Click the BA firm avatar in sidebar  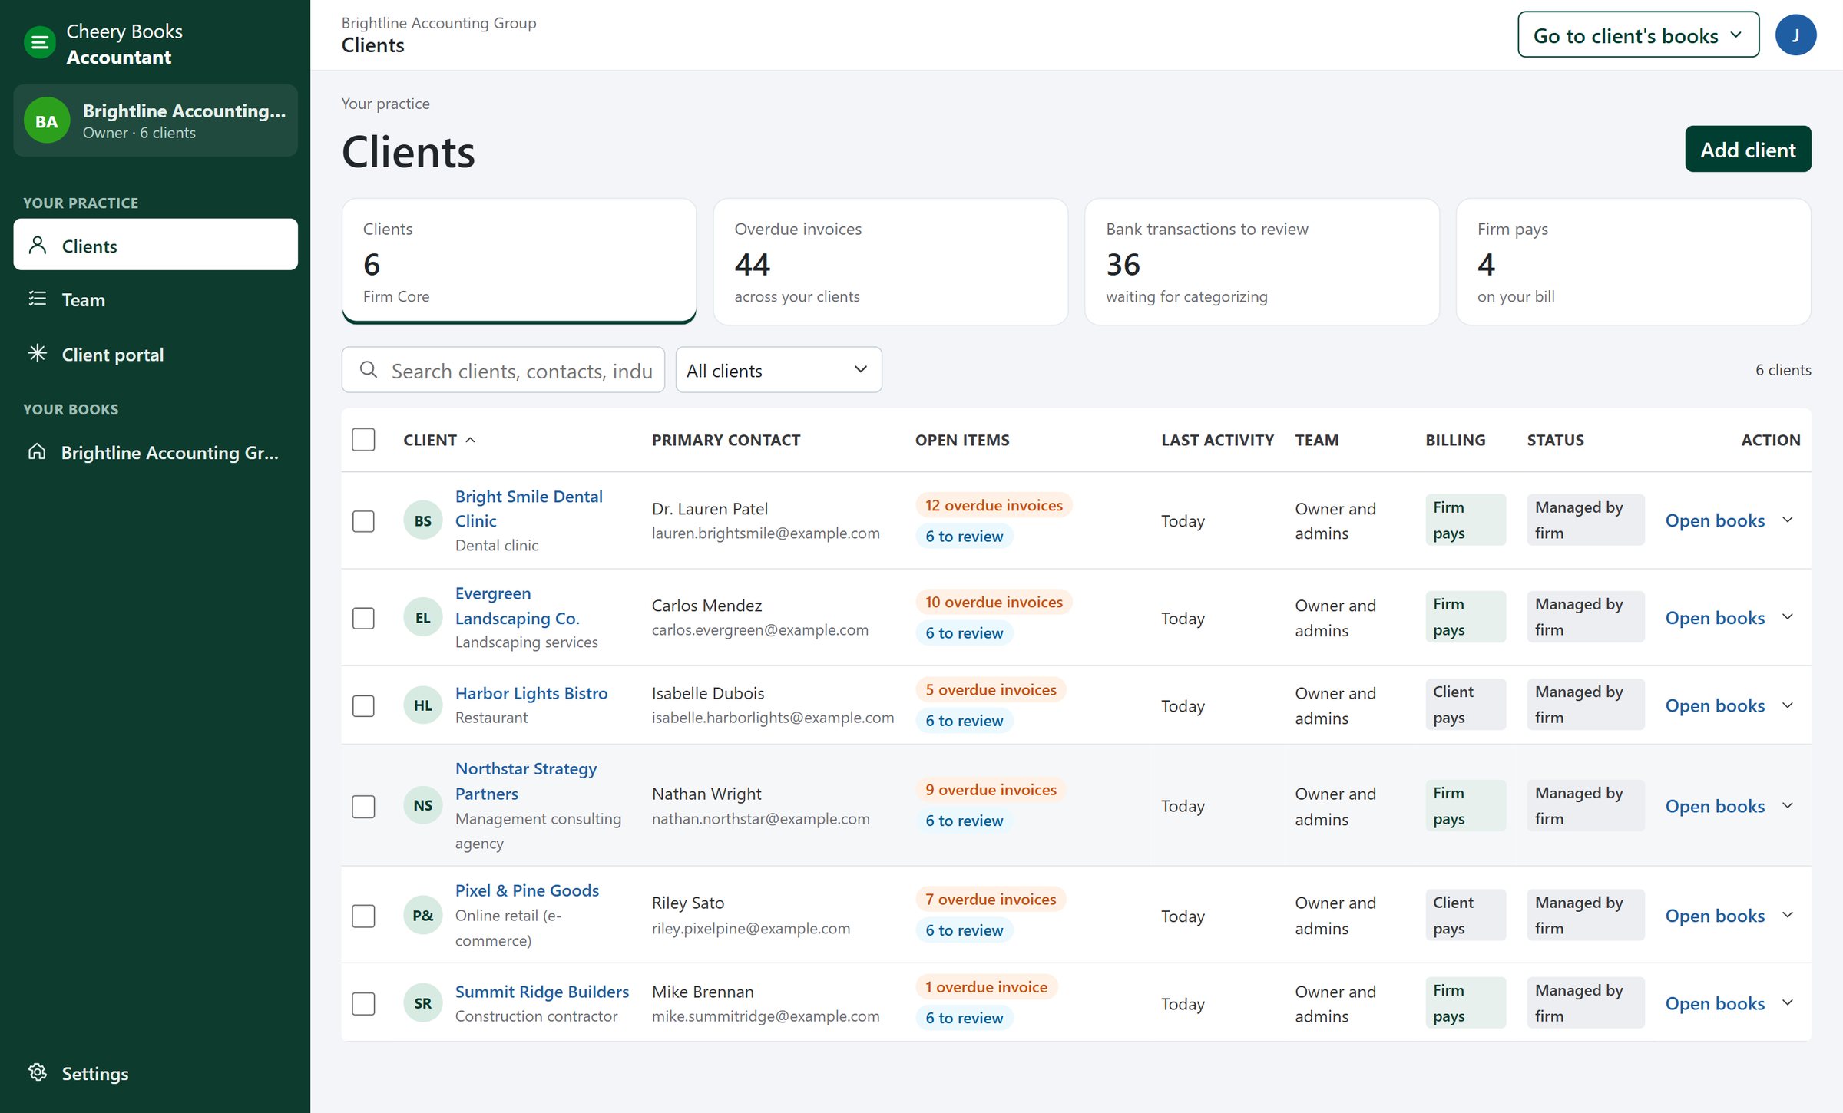pos(47,121)
